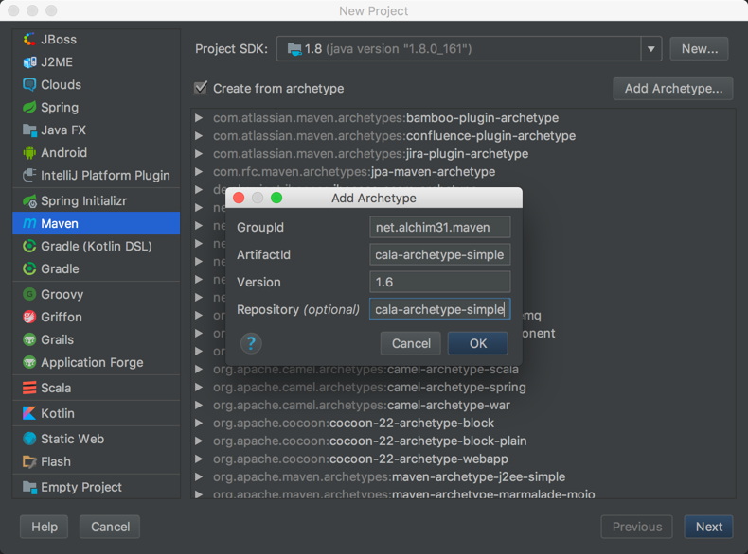
Task: Select Groovy project type label
Action: [x=62, y=295]
